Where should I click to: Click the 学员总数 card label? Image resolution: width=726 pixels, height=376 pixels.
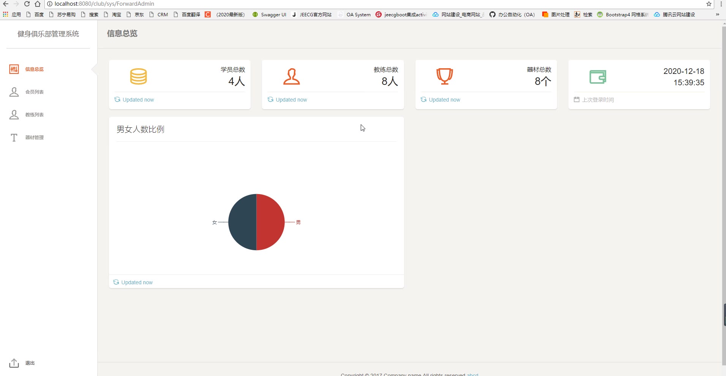(x=233, y=69)
